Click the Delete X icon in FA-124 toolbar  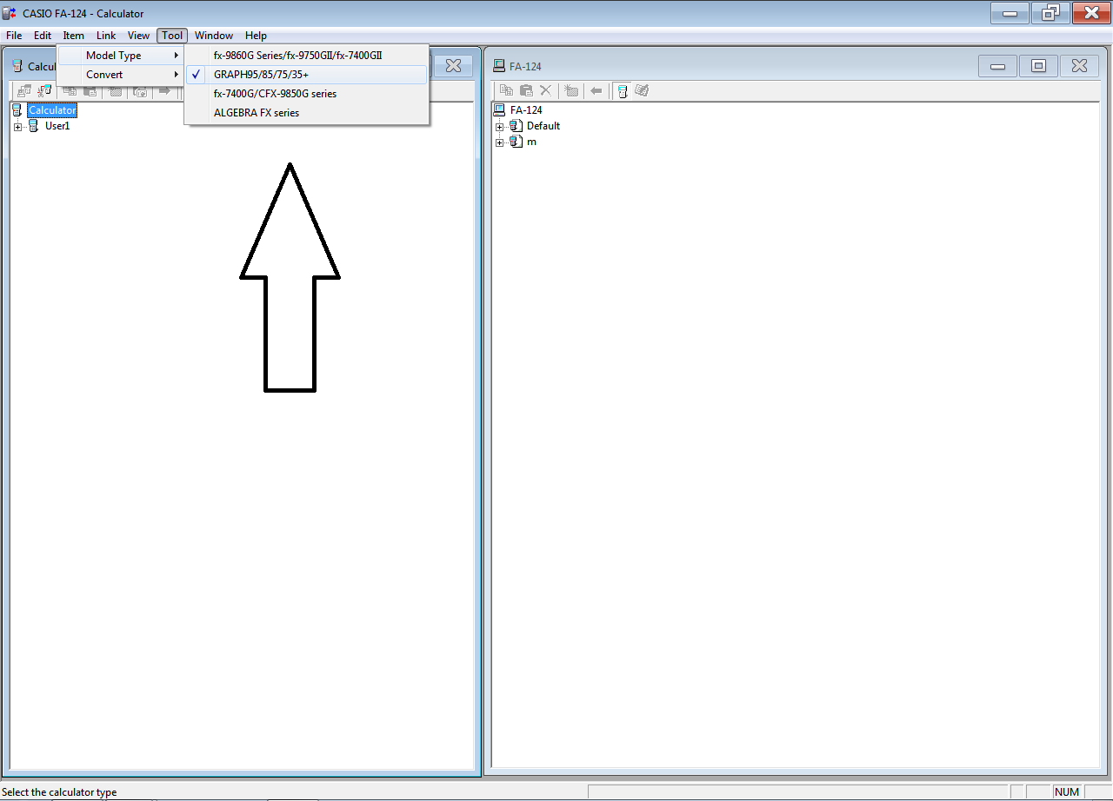click(x=546, y=90)
